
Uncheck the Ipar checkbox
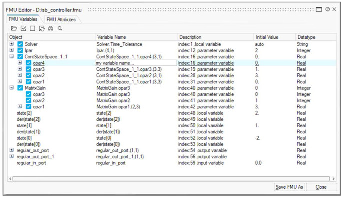click(20, 50)
